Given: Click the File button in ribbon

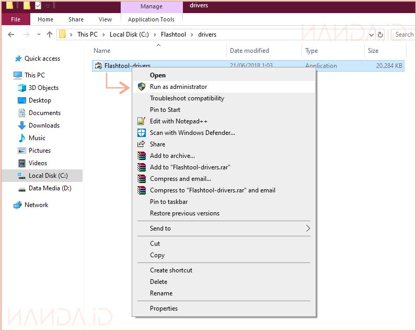Looking at the screenshot, I should [x=16, y=19].
